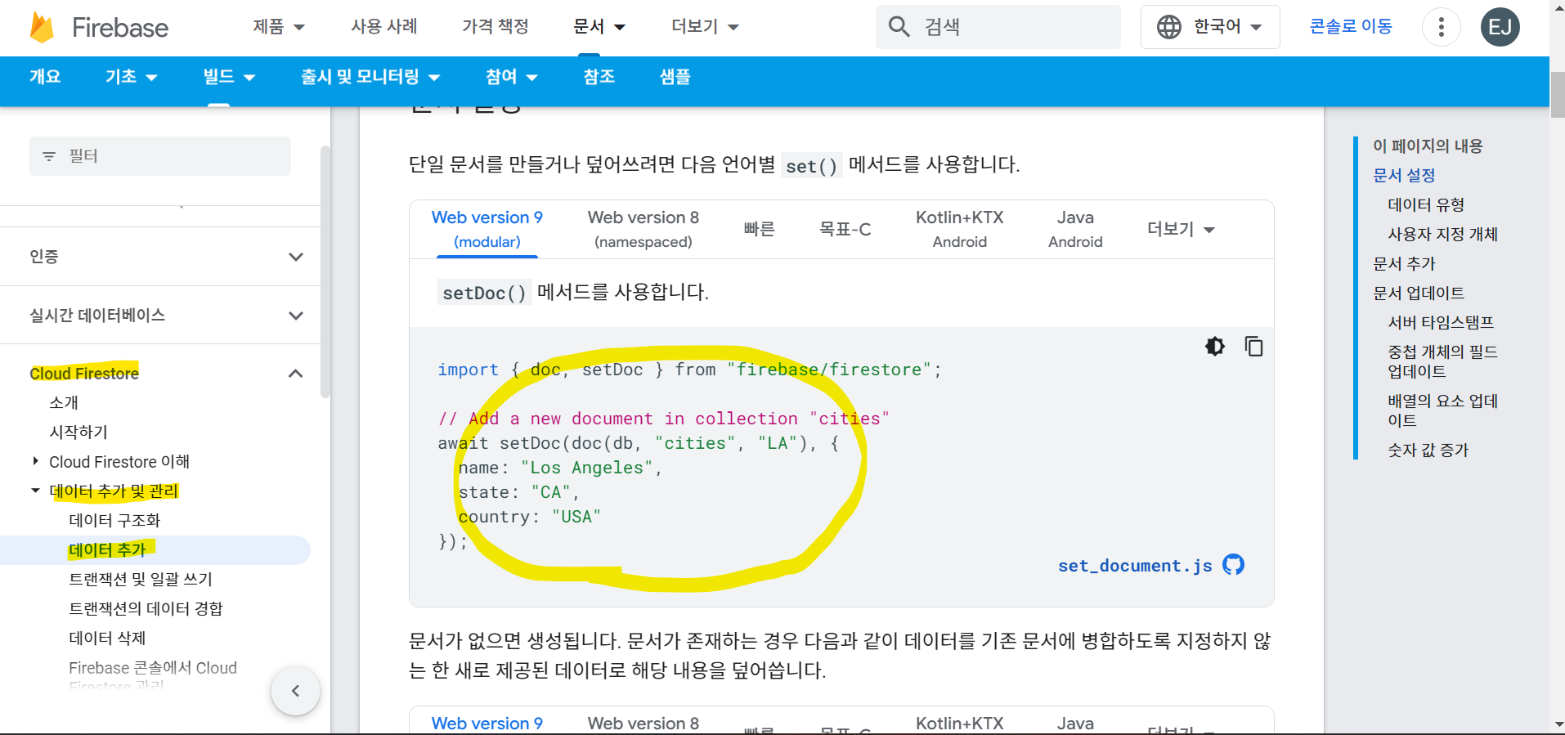Open the EJ account avatar
The width and height of the screenshot is (1565, 735).
(x=1500, y=27)
